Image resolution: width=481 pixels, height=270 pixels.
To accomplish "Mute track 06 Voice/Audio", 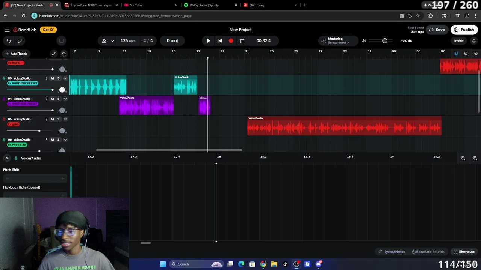I will pyautogui.click(x=52, y=139).
